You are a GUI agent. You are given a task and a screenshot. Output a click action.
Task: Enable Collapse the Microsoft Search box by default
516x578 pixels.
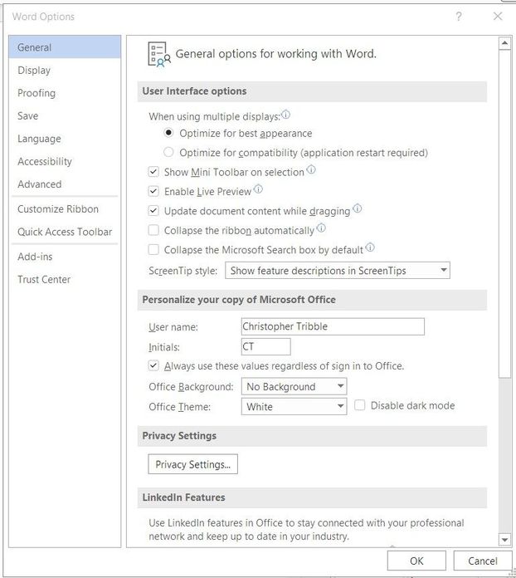[153, 250]
